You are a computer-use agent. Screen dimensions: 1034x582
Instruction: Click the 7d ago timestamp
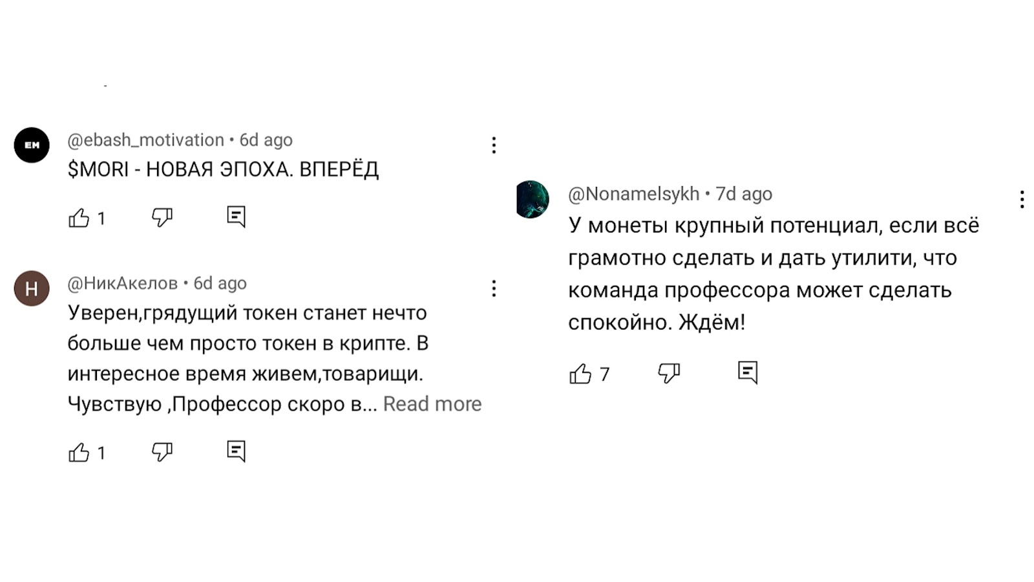click(744, 194)
